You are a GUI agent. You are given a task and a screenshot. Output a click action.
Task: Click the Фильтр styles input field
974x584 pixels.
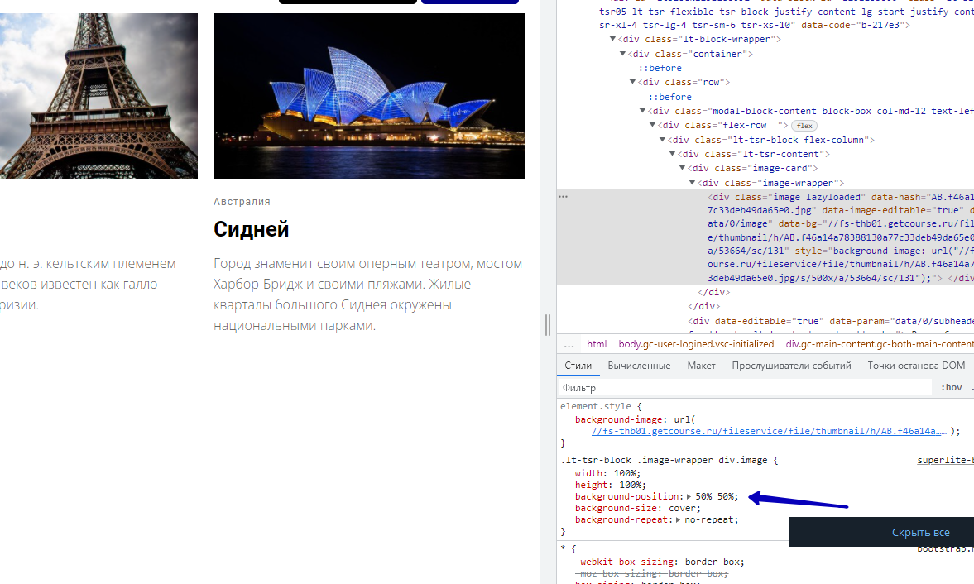[745, 388]
